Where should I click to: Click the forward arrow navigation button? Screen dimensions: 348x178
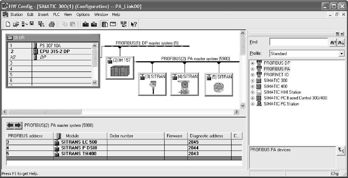click(x=18, y=126)
